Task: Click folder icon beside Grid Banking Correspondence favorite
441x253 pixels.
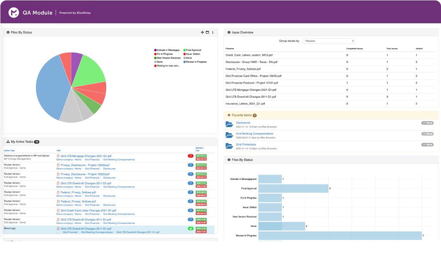Action: [229, 135]
